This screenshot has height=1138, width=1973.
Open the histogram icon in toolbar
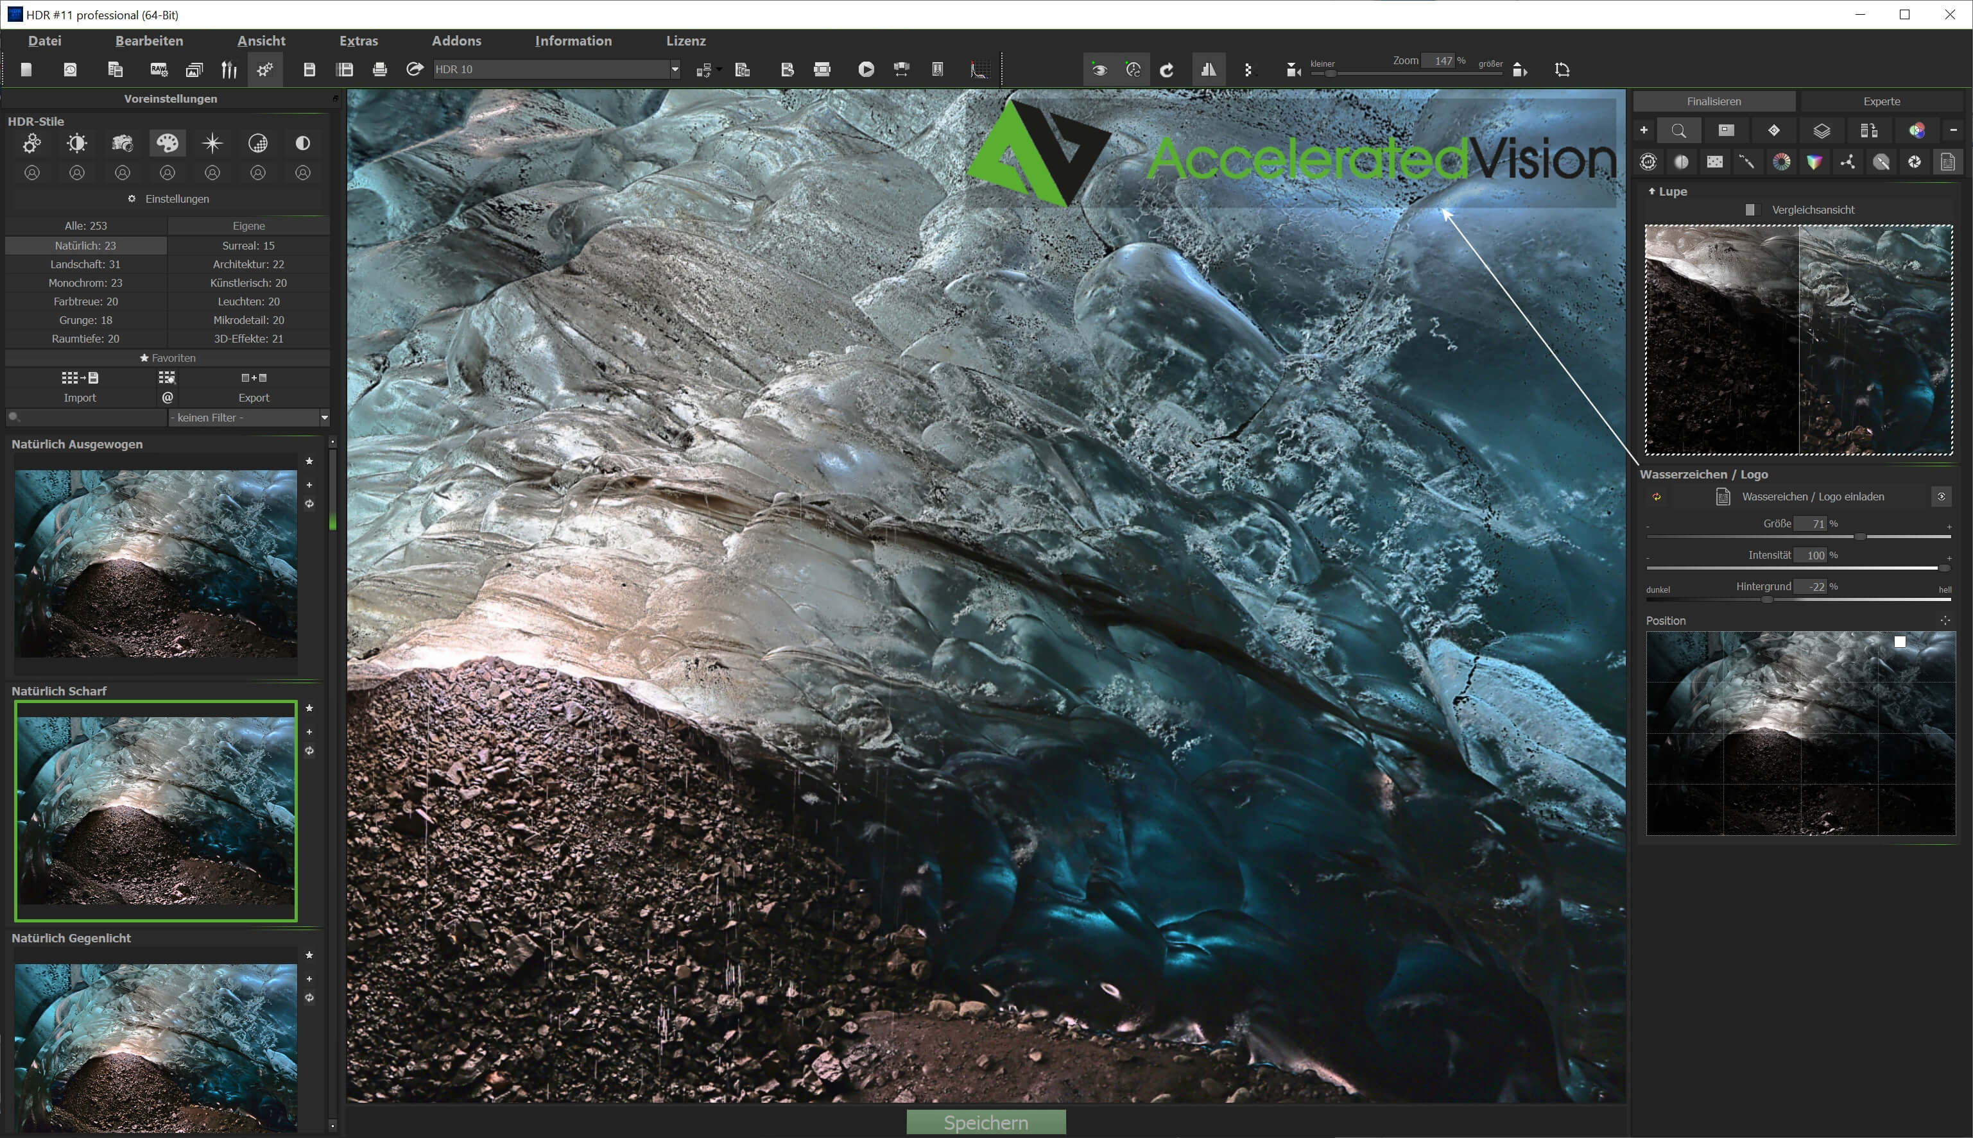(x=979, y=69)
